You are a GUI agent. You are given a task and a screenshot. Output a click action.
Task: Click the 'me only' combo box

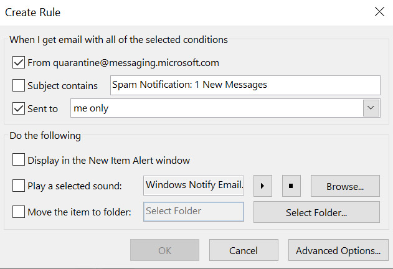coord(225,108)
